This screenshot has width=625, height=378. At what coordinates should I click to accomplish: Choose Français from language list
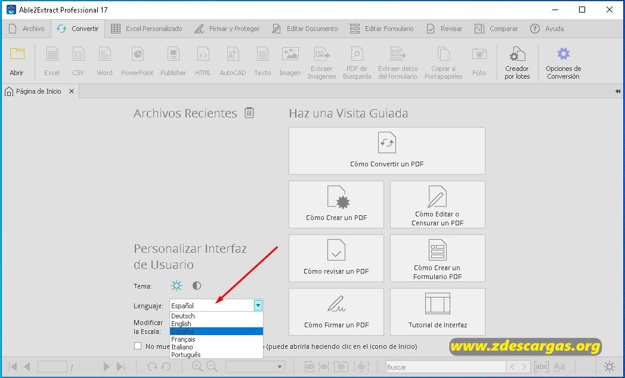pos(216,339)
